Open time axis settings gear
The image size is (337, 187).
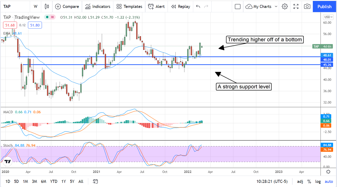coord(328,172)
